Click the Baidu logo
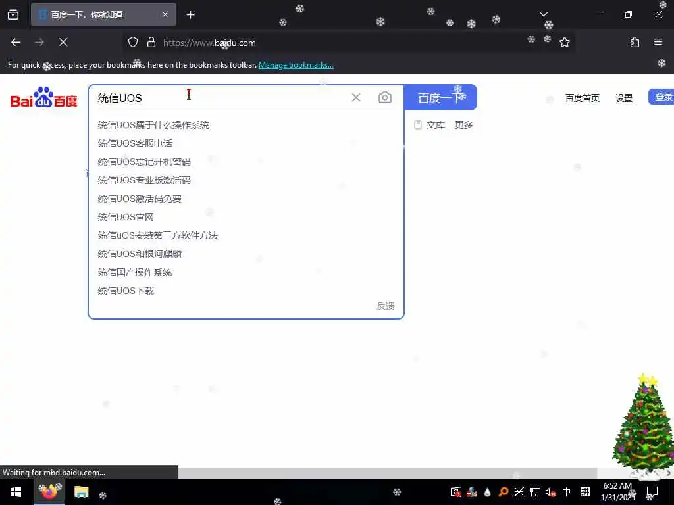 43,97
